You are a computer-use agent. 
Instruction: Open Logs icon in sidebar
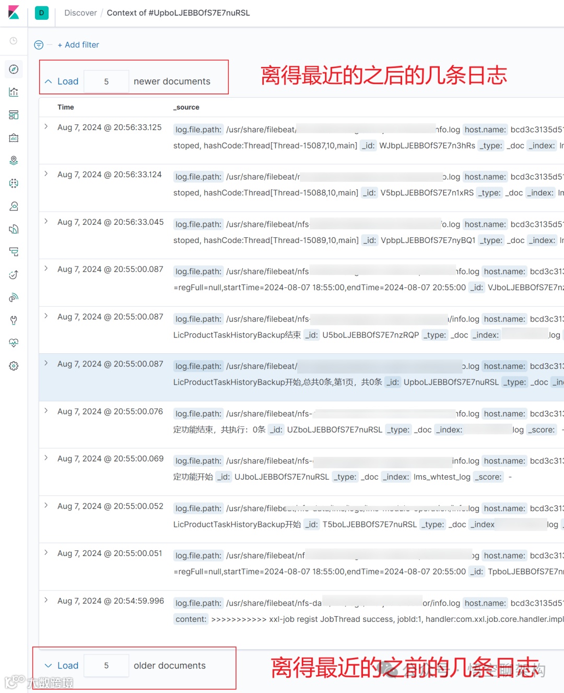(x=14, y=229)
